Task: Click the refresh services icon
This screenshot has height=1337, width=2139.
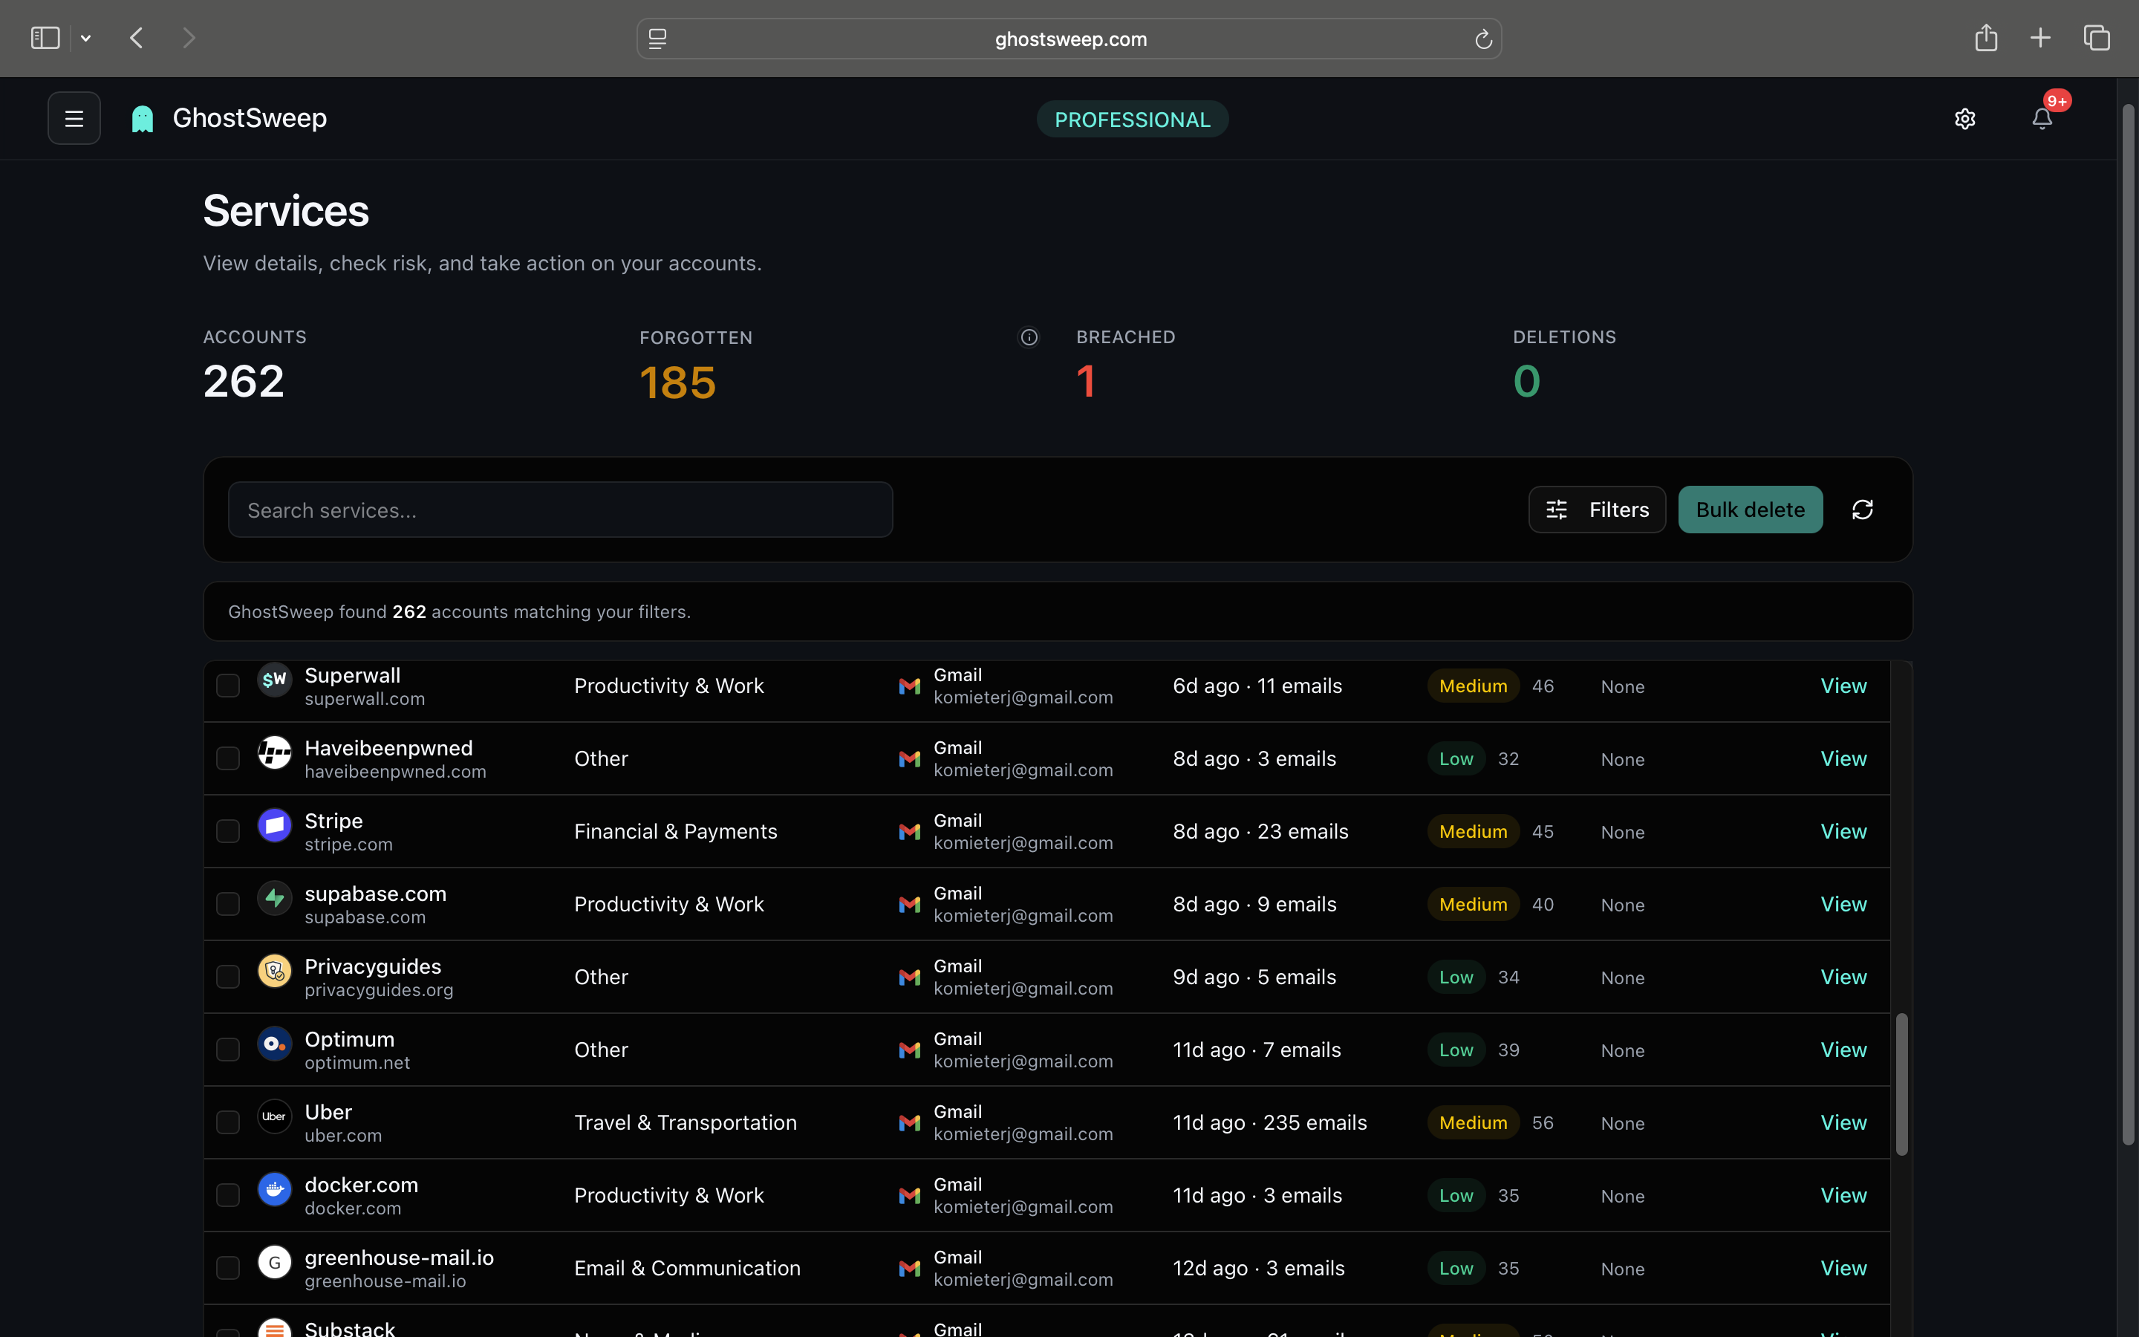Action: [x=1863, y=510]
